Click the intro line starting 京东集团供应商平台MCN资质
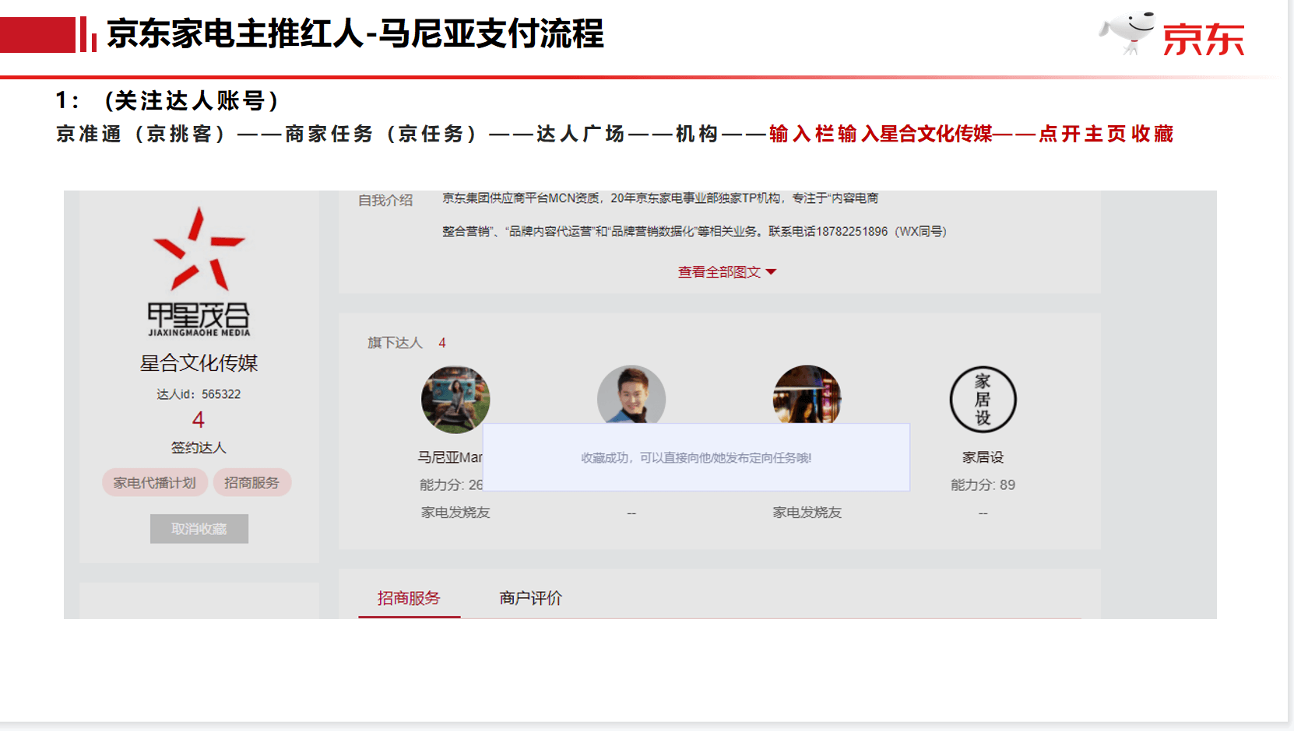The width and height of the screenshot is (1294, 731). click(x=660, y=198)
